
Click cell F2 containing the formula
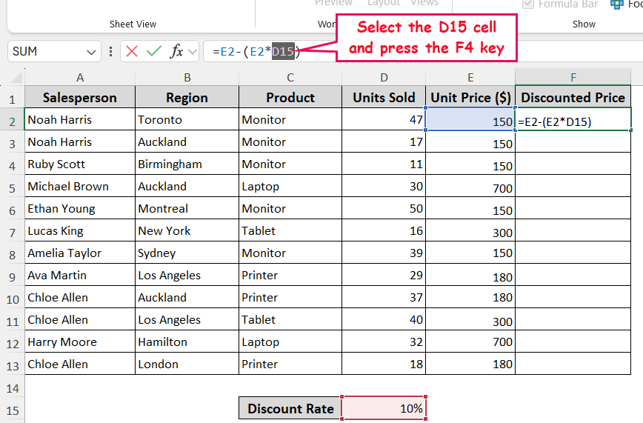(x=573, y=120)
